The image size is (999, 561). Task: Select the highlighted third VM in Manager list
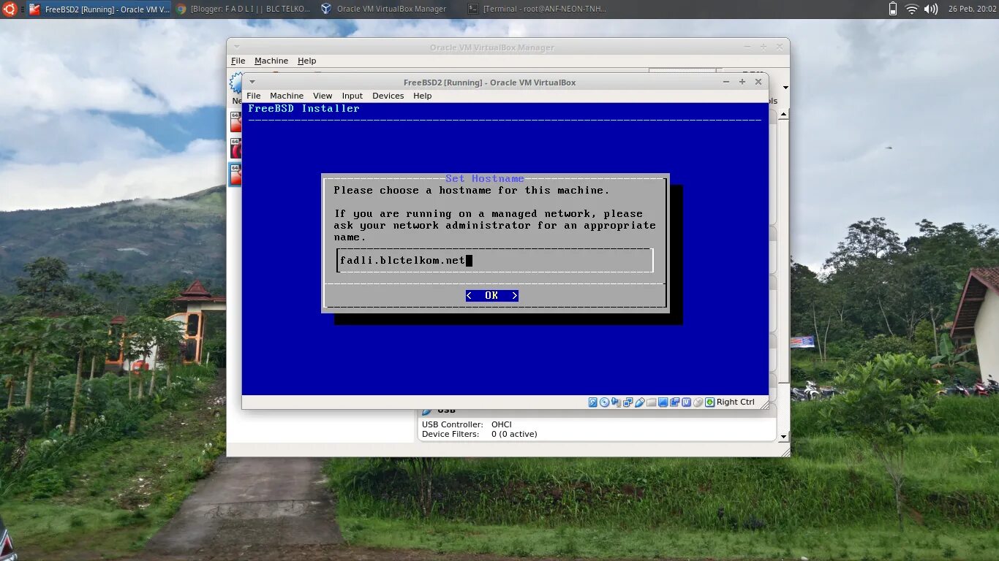(x=235, y=175)
